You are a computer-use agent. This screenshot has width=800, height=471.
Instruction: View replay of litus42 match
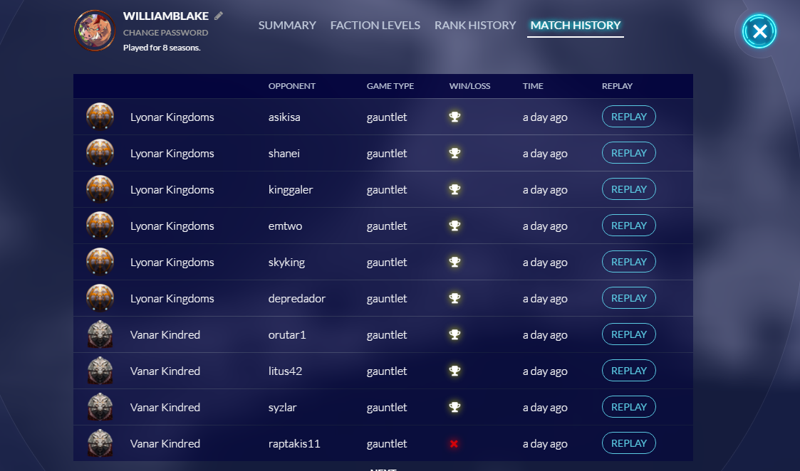(628, 370)
